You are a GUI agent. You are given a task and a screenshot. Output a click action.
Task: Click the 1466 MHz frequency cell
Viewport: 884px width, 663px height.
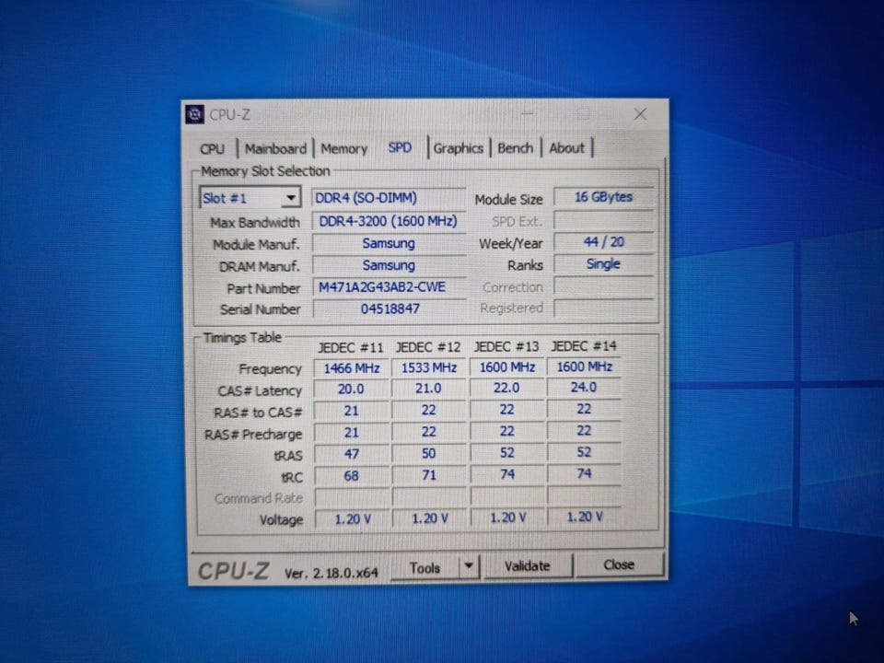coord(351,368)
